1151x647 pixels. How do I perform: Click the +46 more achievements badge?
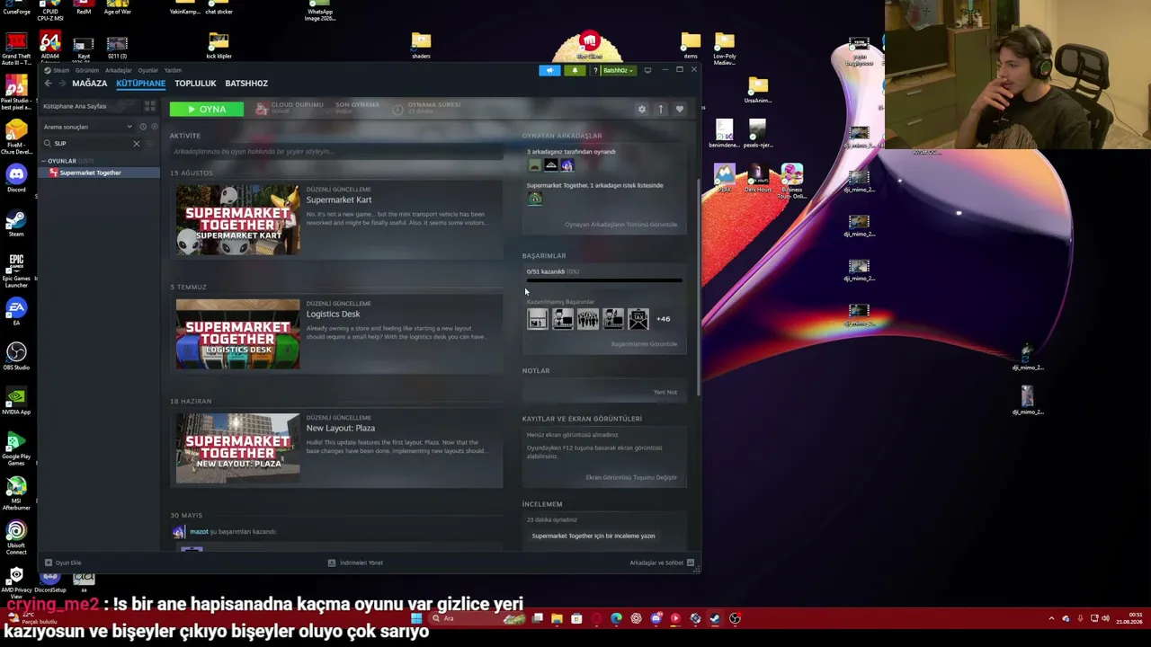663,319
